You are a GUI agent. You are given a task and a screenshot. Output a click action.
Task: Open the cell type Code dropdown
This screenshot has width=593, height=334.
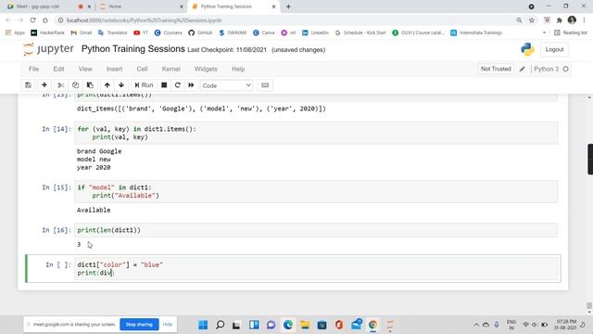pyautogui.click(x=226, y=85)
